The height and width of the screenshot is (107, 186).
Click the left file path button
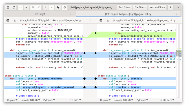[x=51, y=20]
